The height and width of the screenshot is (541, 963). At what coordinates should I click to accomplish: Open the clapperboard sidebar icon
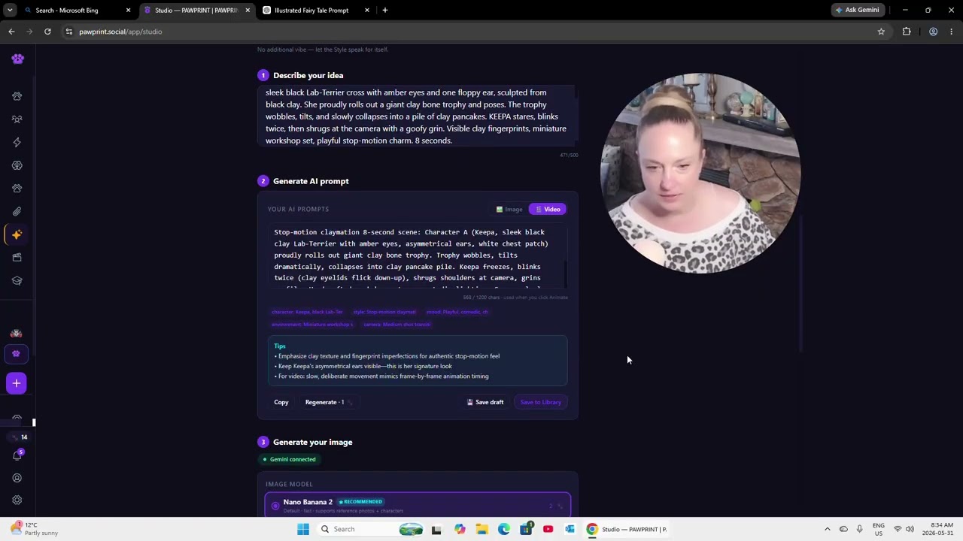(x=17, y=258)
